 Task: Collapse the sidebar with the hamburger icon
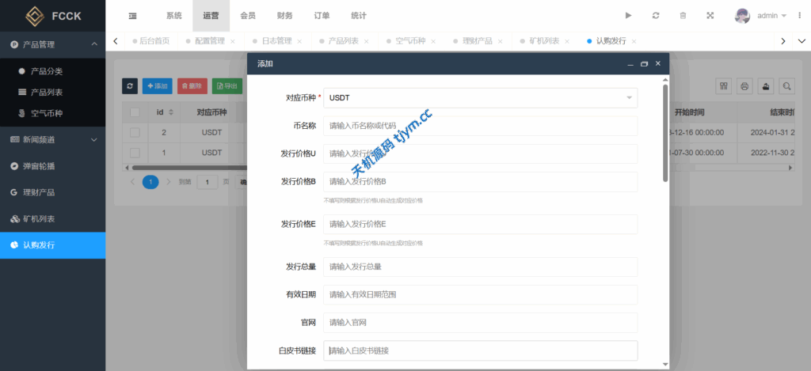tap(132, 16)
